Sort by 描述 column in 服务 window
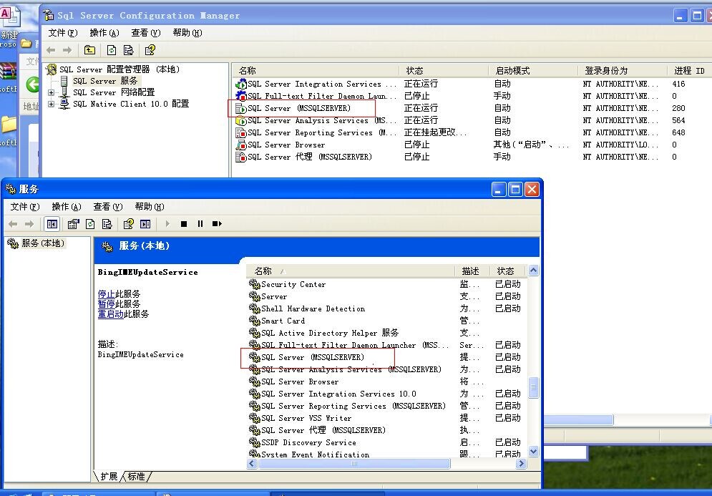This screenshot has height=496, width=712. tap(472, 271)
